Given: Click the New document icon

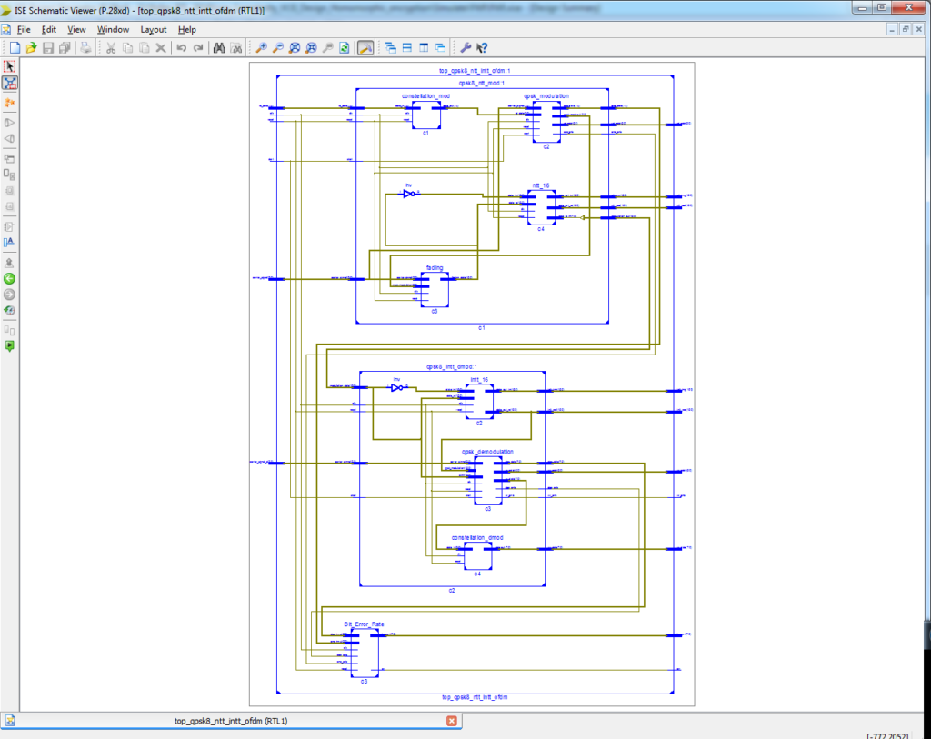Looking at the screenshot, I should click(x=15, y=47).
